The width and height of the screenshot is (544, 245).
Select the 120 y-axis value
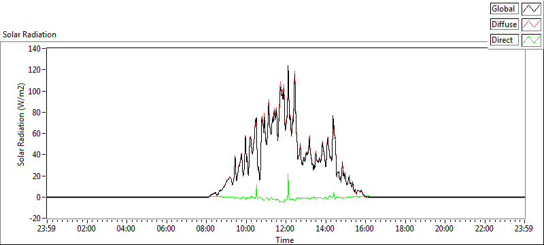[x=35, y=69]
